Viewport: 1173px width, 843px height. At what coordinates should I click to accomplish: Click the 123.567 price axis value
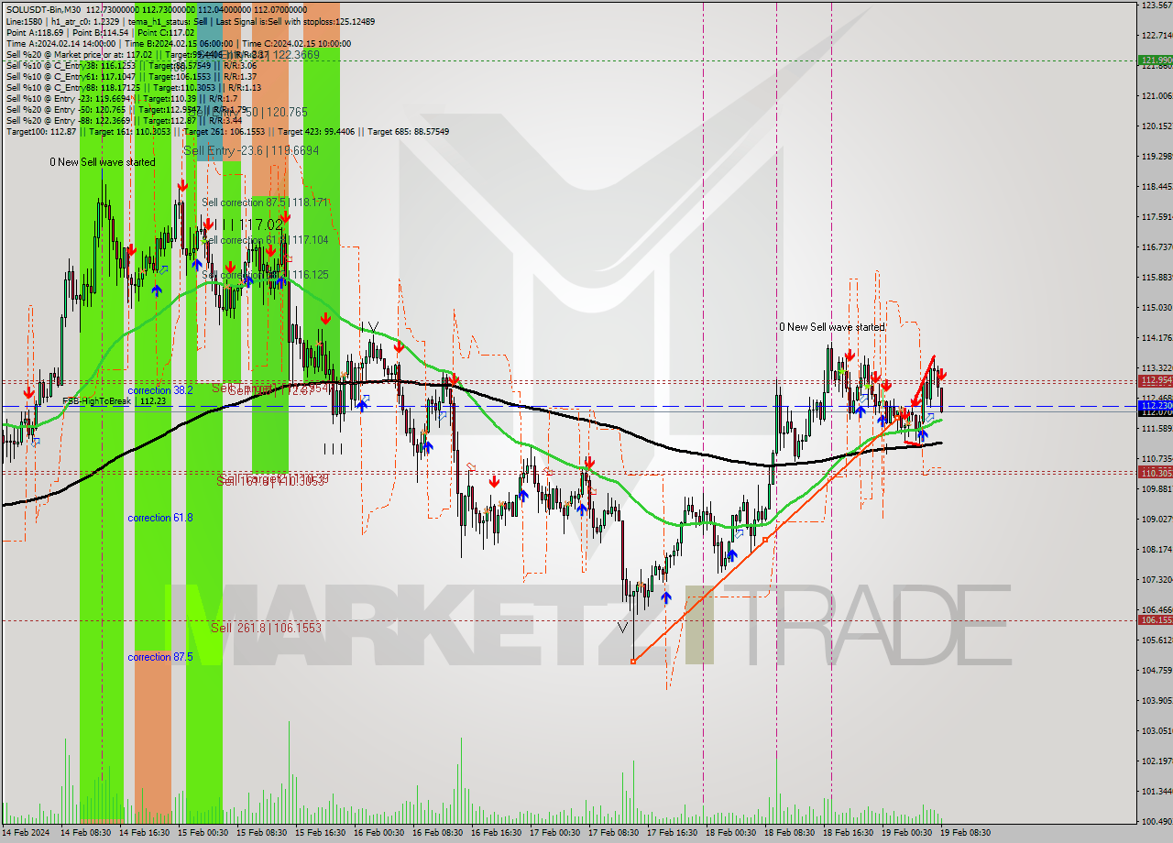click(1157, 5)
